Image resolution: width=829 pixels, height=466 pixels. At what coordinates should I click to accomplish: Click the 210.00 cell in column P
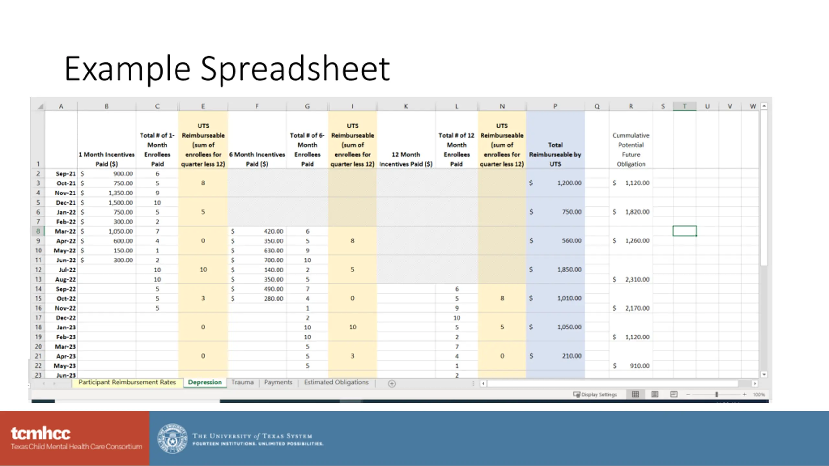click(x=555, y=356)
